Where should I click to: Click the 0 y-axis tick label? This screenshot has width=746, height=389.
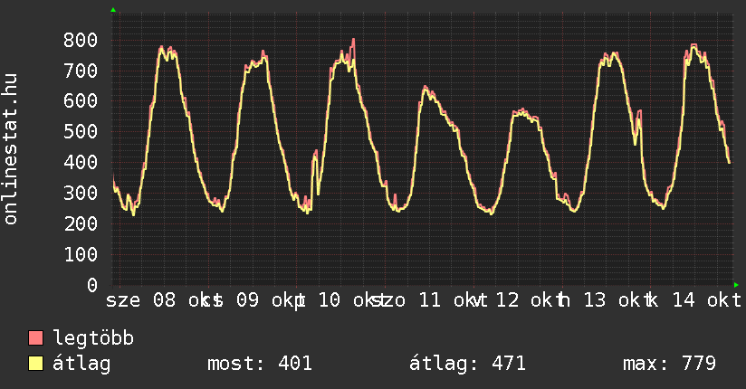pos(91,285)
